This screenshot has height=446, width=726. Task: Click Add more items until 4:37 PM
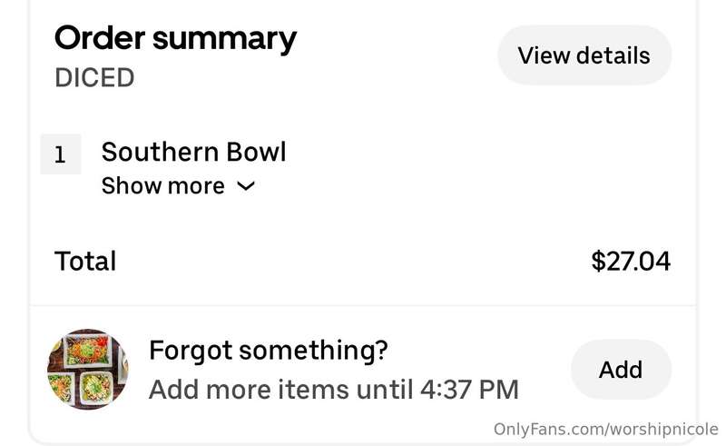334,390
